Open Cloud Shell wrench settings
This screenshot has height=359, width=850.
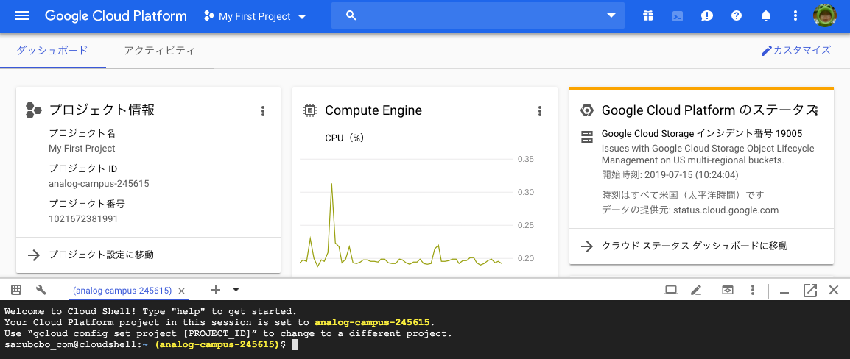[x=41, y=290]
